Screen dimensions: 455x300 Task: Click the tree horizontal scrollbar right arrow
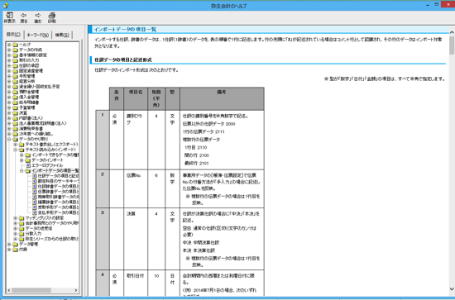[76, 290]
